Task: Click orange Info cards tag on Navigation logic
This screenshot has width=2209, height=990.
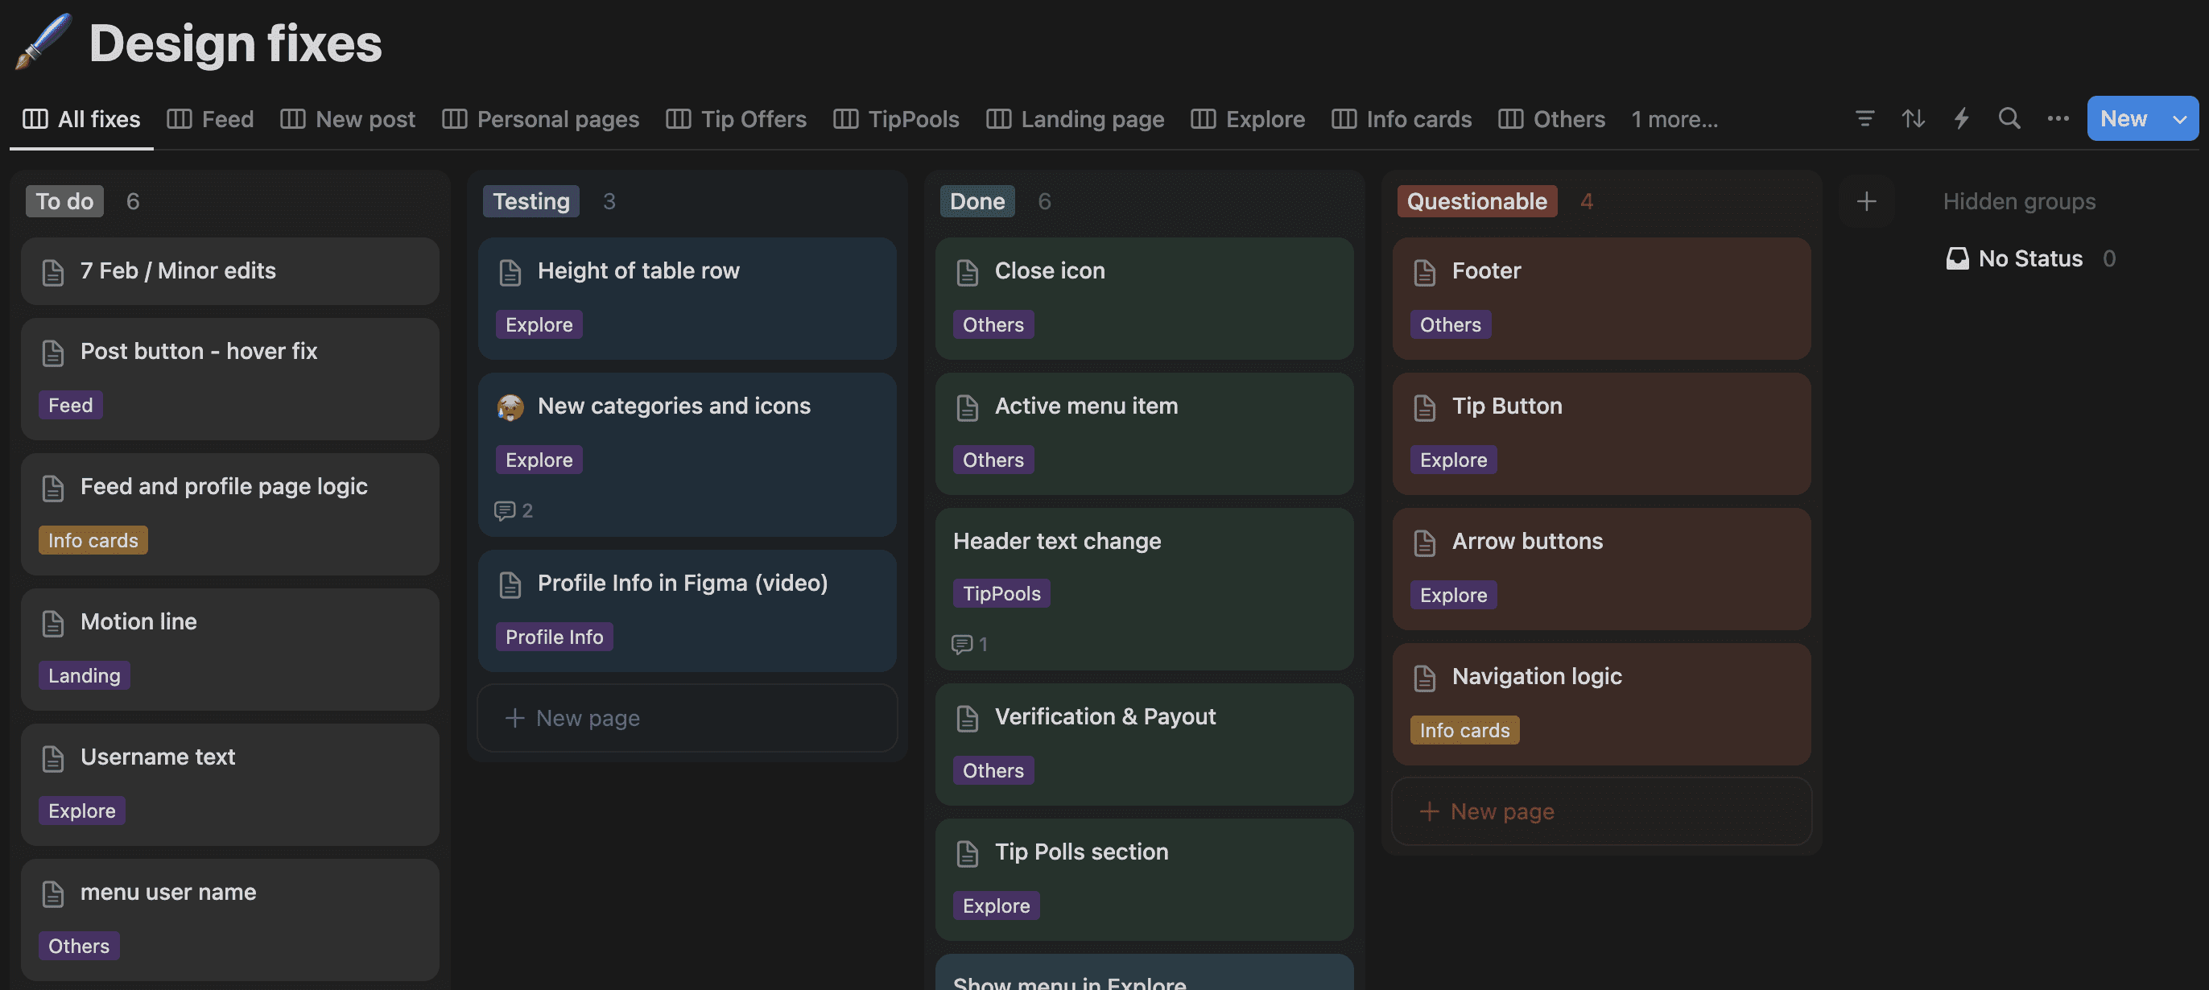Action: [1464, 730]
